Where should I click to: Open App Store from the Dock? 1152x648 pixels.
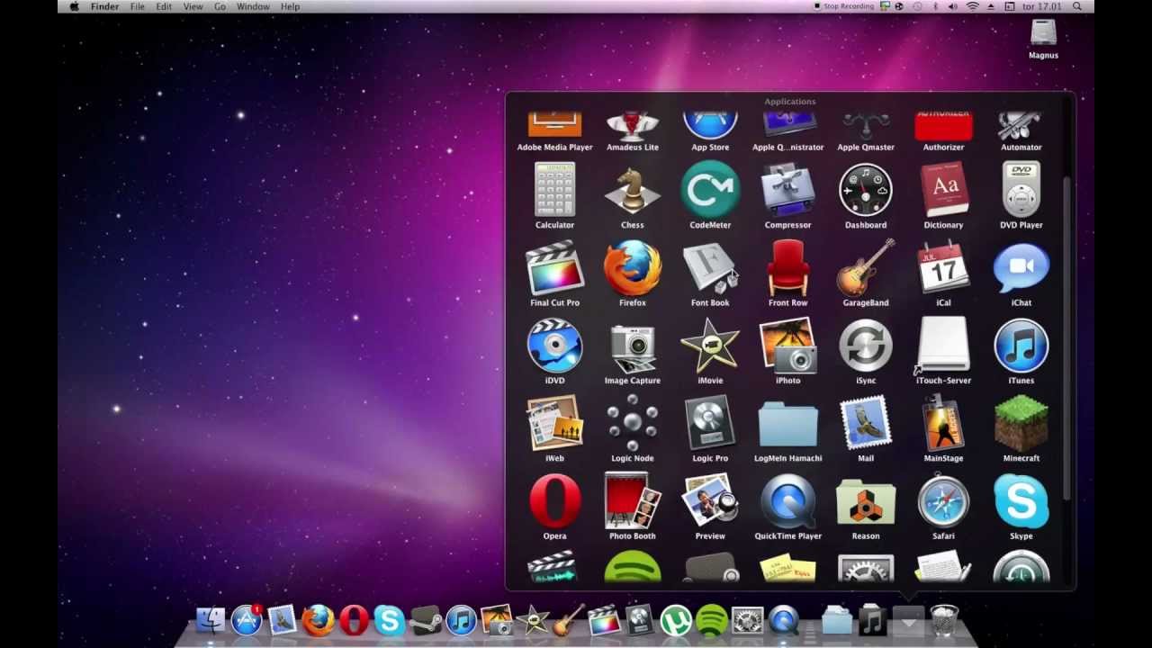tap(247, 620)
